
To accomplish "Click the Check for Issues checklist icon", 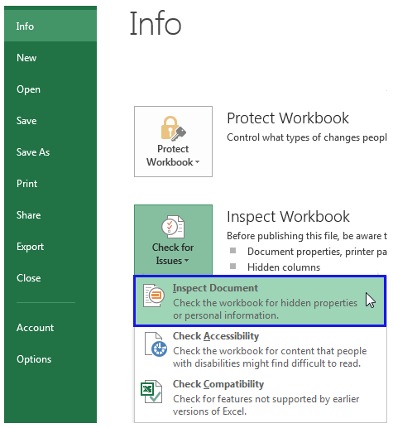I will (173, 227).
